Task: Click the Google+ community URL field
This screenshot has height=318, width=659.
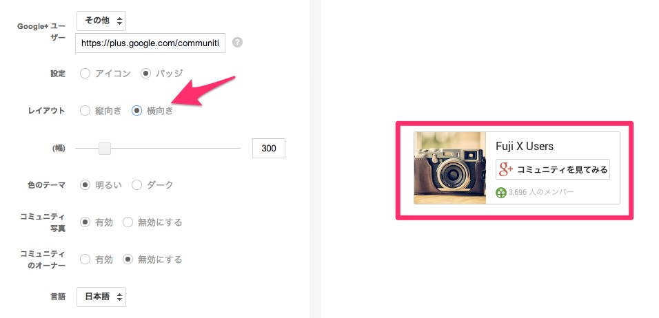Action: tap(150, 43)
